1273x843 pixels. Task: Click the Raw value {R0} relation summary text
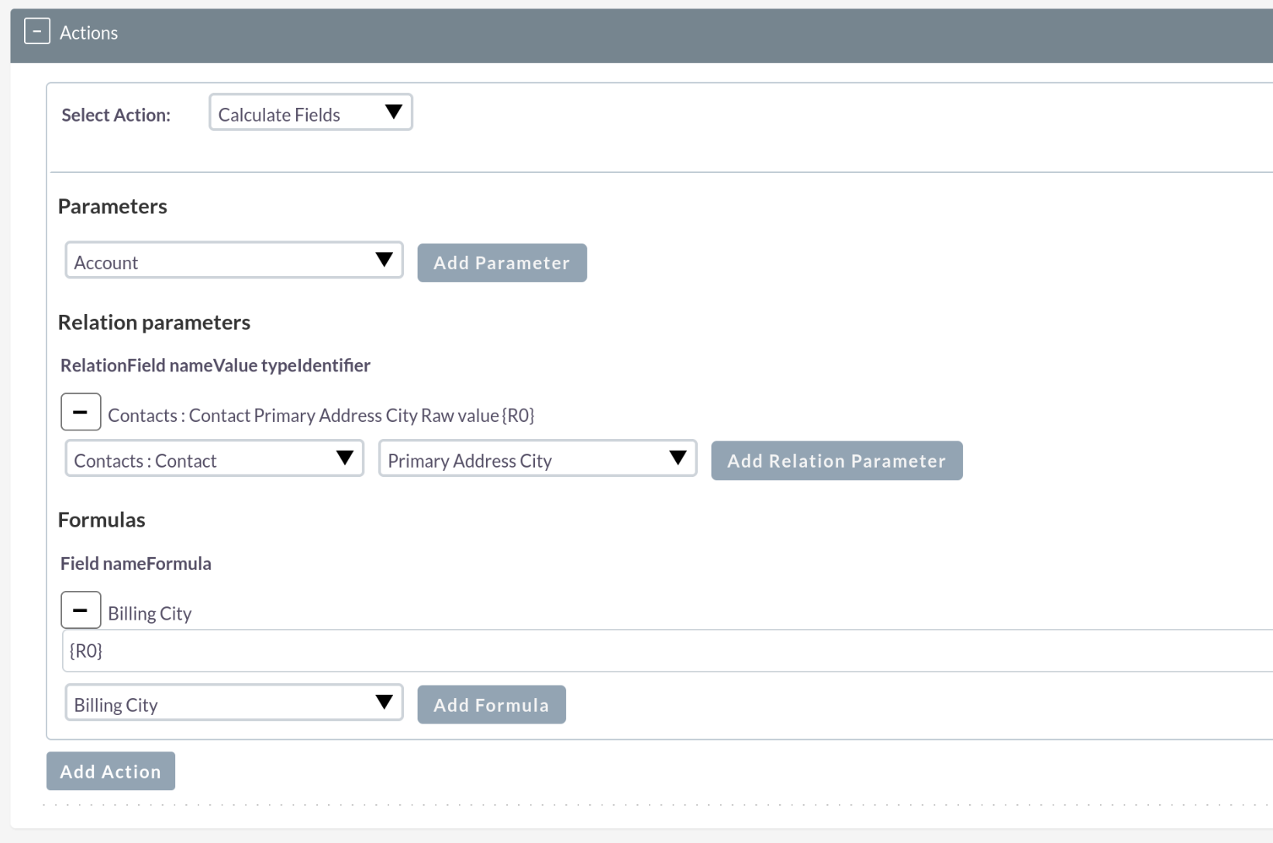pos(478,416)
